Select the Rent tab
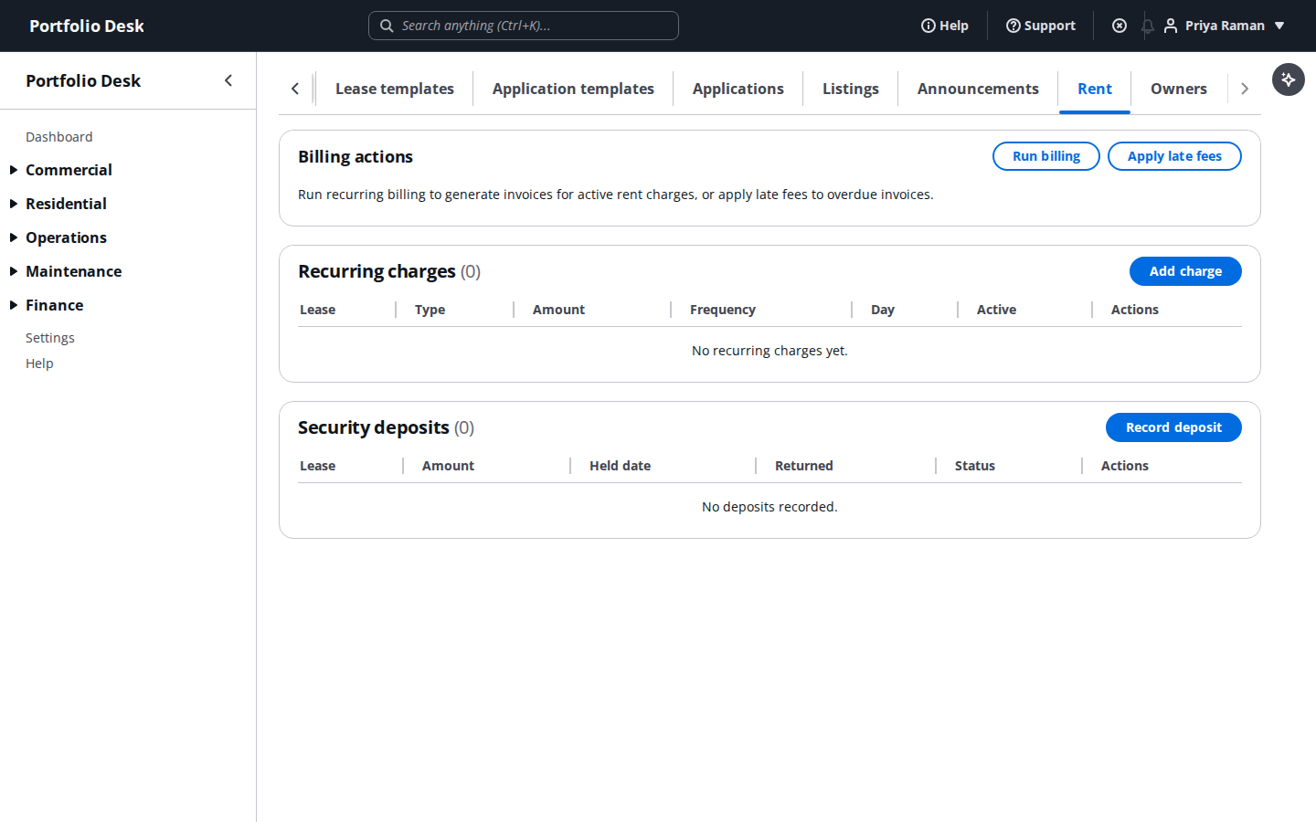1316x822 pixels. [1095, 89]
